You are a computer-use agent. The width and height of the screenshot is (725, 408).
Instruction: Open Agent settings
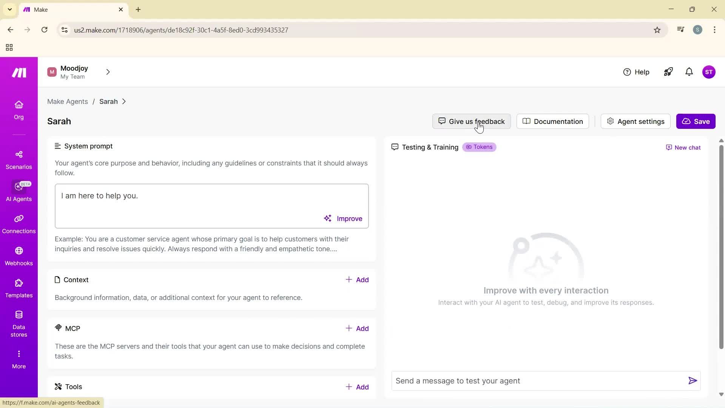(x=635, y=121)
